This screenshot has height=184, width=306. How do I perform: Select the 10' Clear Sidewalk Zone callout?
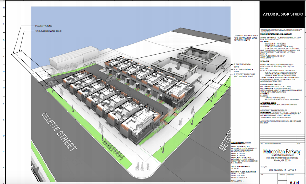pyautogui.click(x=48, y=31)
